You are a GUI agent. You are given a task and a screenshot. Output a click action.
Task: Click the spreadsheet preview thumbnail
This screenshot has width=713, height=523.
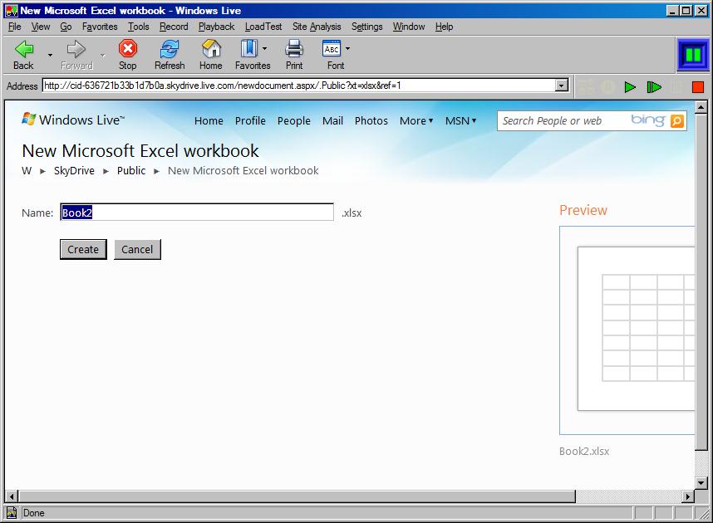pos(636,329)
